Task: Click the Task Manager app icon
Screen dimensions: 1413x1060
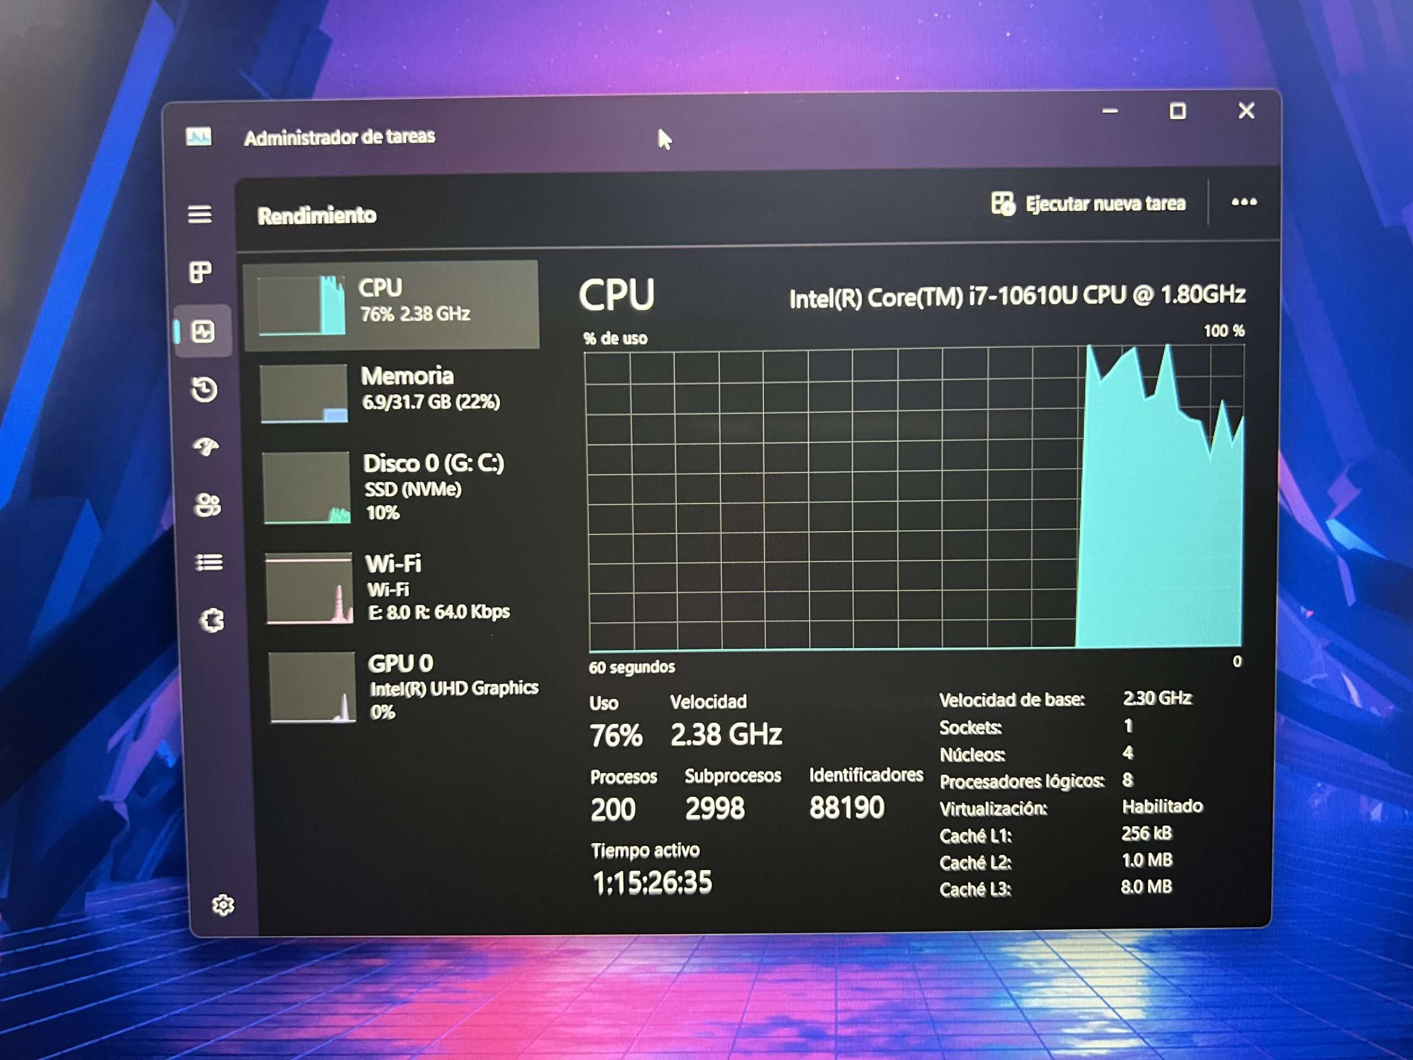Action: (x=199, y=136)
